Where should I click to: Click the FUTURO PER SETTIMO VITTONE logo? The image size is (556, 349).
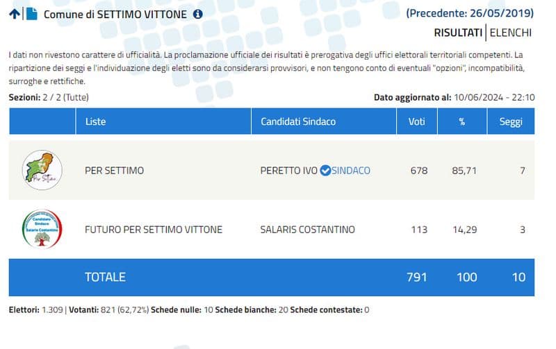click(42, 229)
